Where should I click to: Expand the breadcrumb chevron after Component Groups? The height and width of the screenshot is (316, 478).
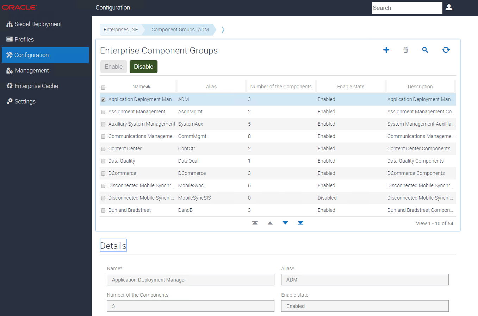[x=223, y=30]
